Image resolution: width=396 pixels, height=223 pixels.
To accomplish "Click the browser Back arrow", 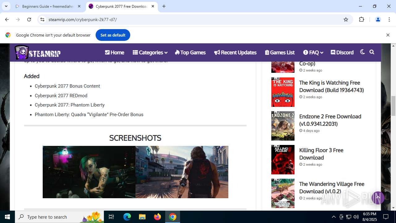I will click(7, 20).
